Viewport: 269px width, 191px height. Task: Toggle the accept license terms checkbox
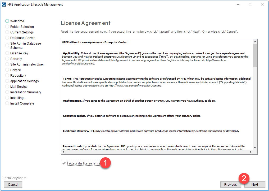[64, 163]
